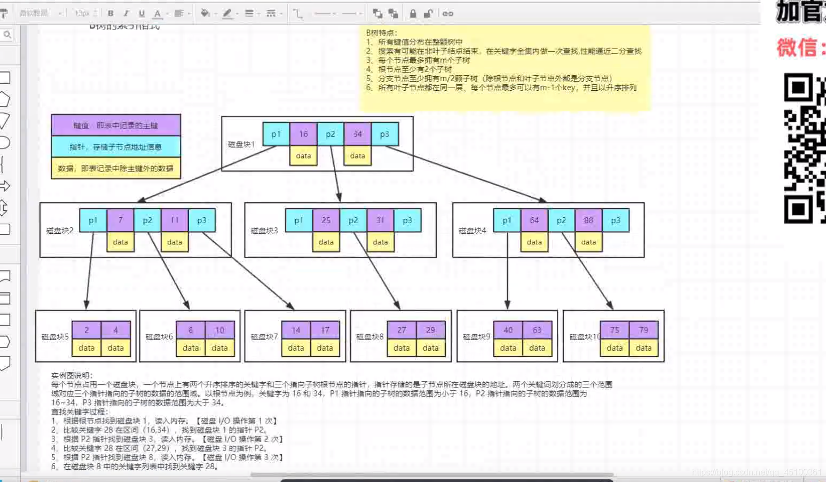Pick the pentagon shape in sidebar

(4, 99)
